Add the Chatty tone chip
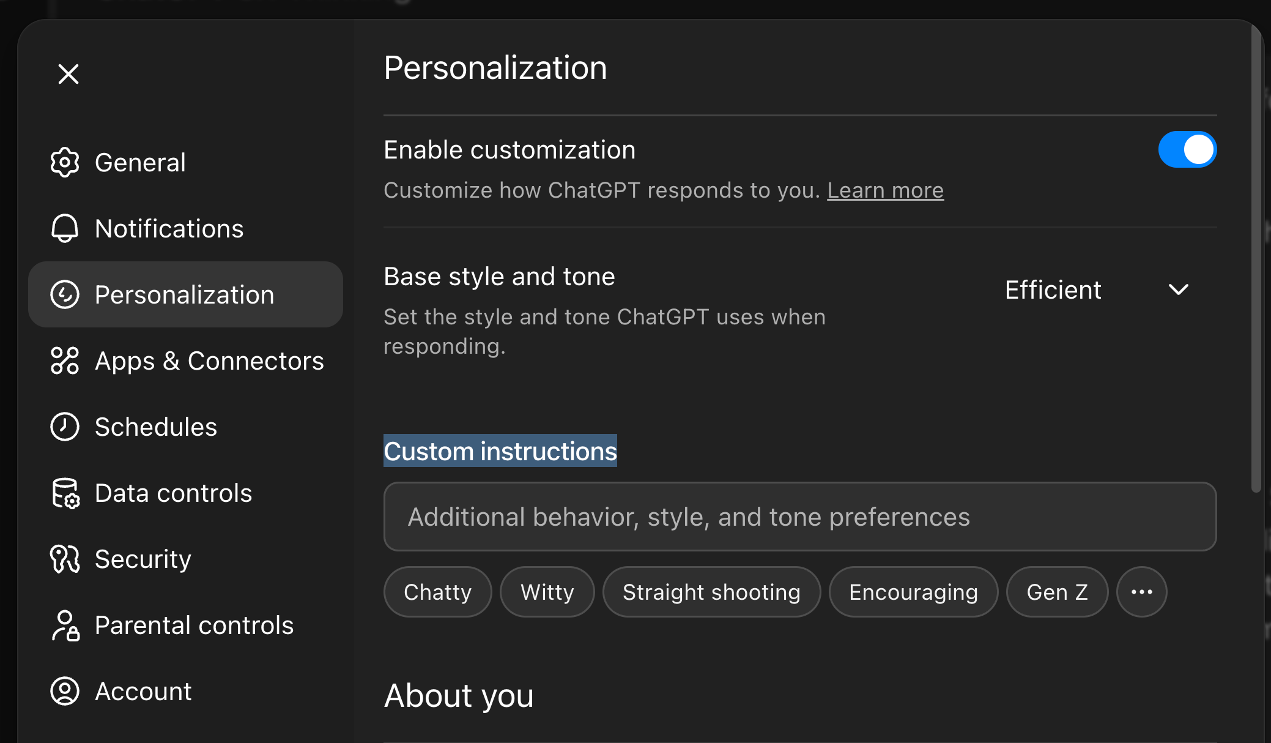The width and height of the screenshot is (1271, 743). 437,592
